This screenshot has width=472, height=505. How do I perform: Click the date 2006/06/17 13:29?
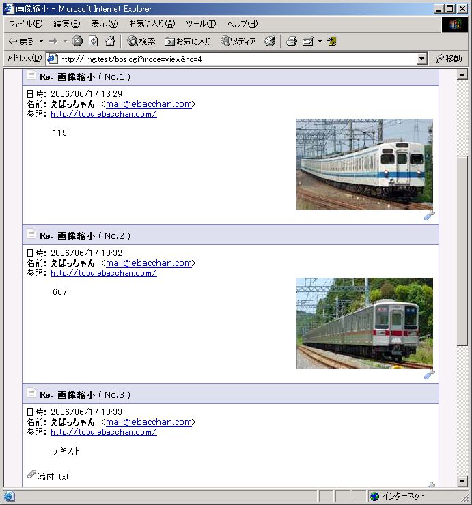click(x=86, y=94)
